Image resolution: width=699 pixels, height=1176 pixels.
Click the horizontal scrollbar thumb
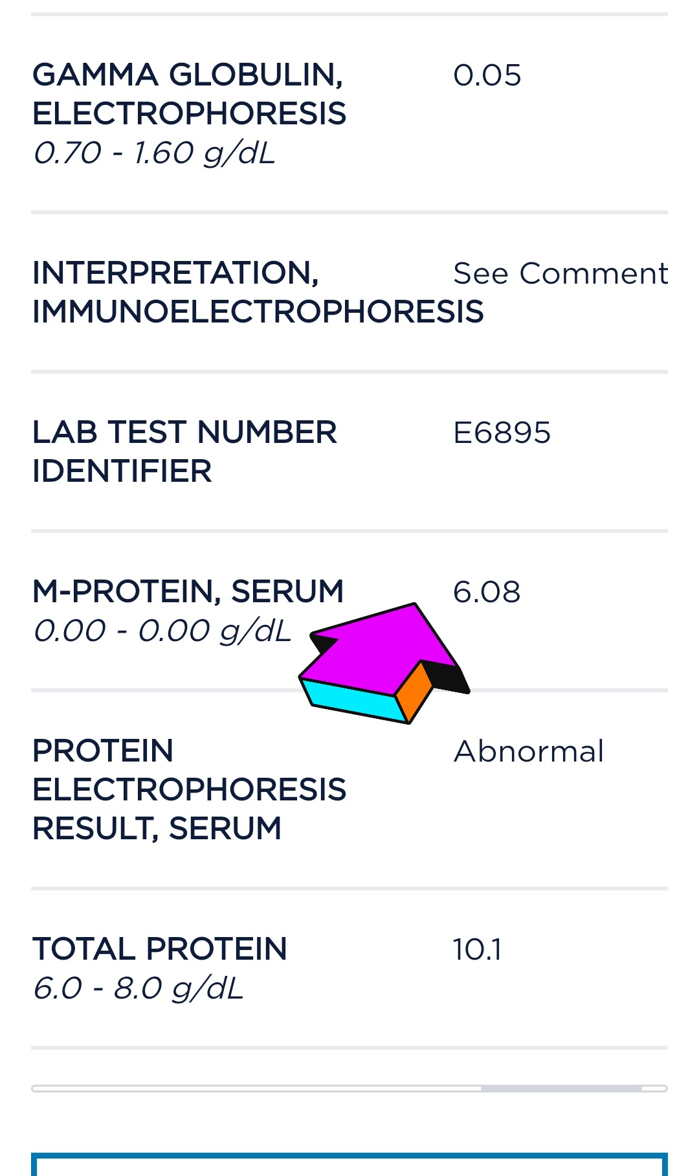pos(561,1089)
